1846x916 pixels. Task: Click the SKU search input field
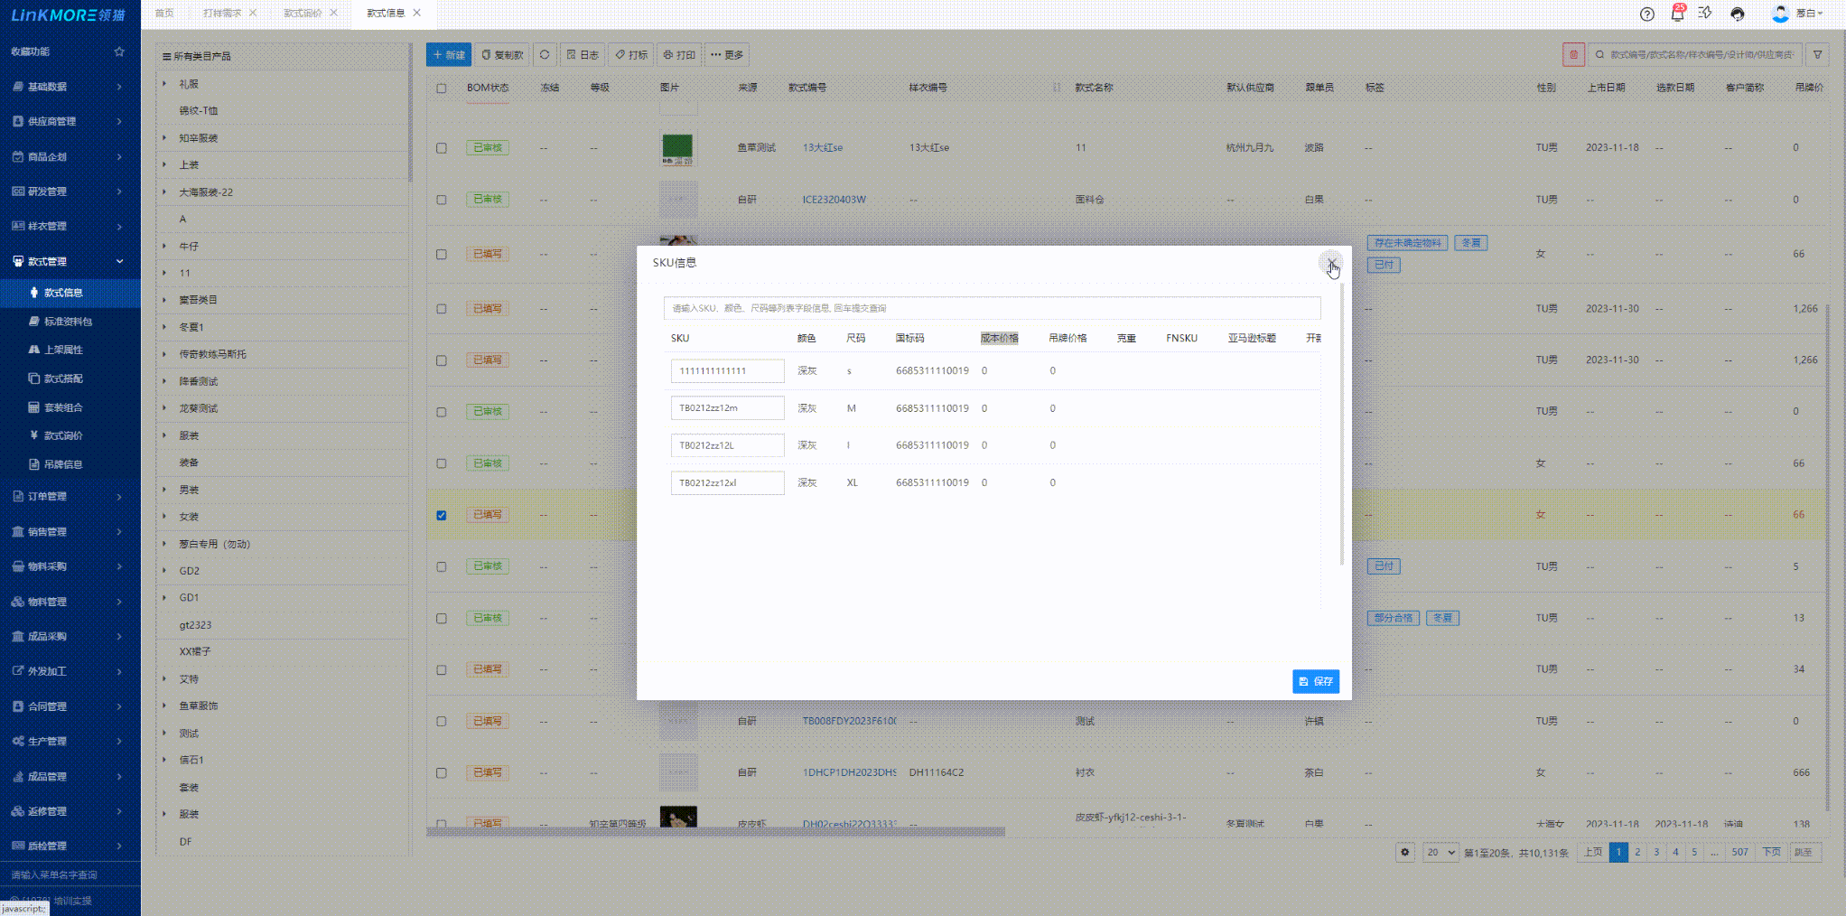coord(991,308)
